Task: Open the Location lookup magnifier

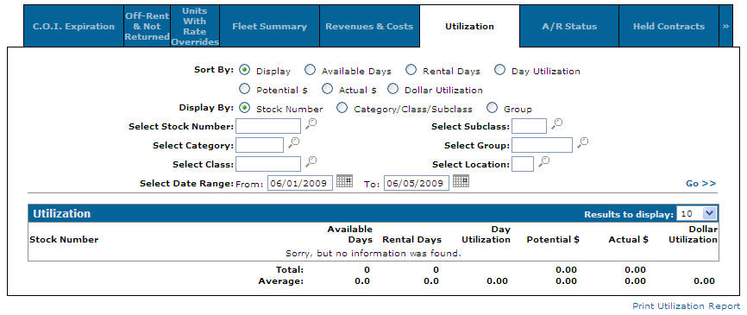Action: coord(543,161)
